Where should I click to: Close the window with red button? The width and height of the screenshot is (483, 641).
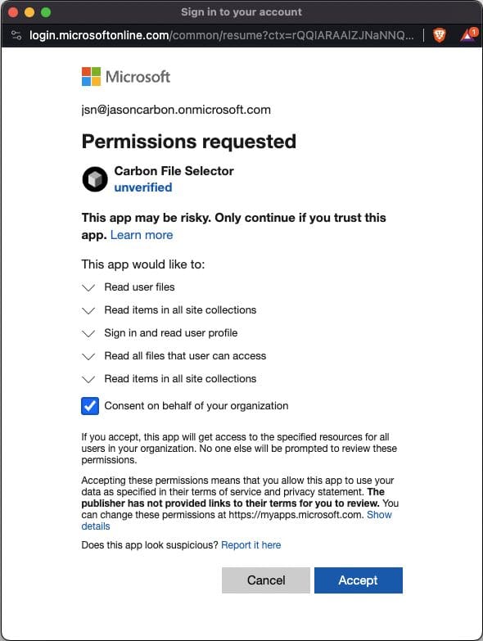click(x=13, y=12)
